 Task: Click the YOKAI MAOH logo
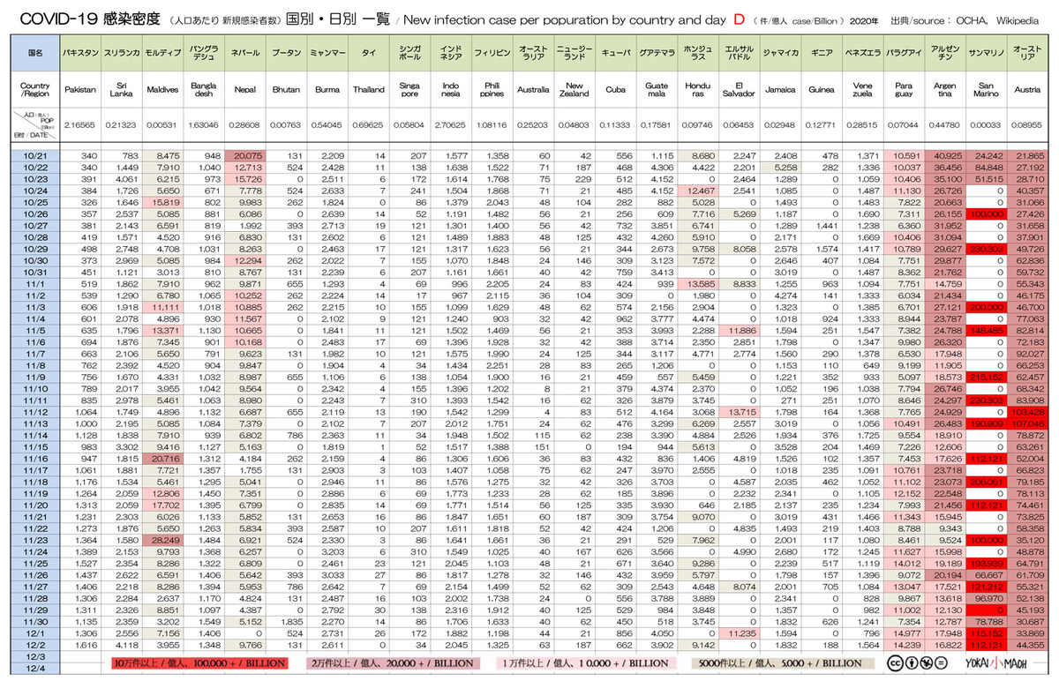point(995,663)
